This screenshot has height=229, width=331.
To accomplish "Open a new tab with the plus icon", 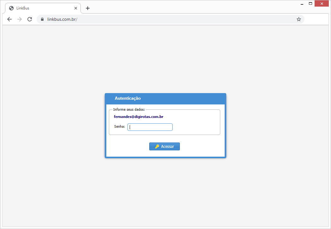I will point(88,8).
